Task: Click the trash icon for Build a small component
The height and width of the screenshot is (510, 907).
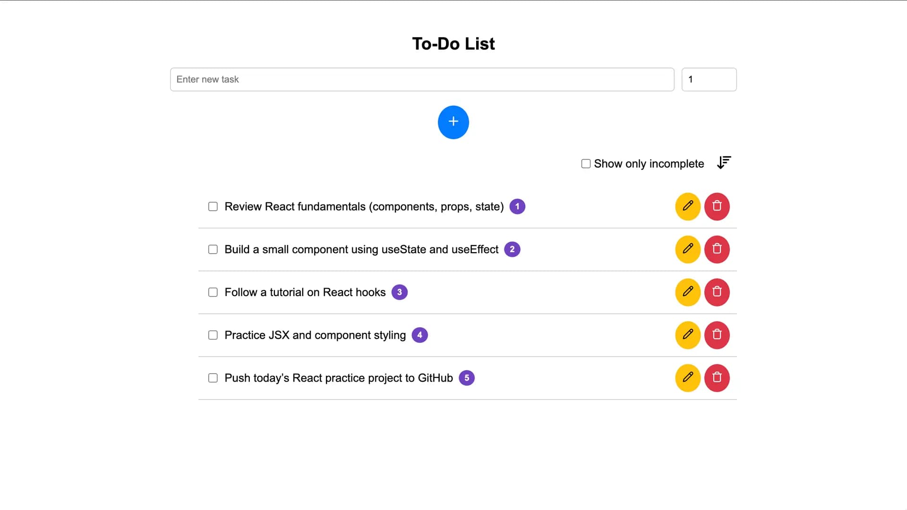Action: point(717,249)
